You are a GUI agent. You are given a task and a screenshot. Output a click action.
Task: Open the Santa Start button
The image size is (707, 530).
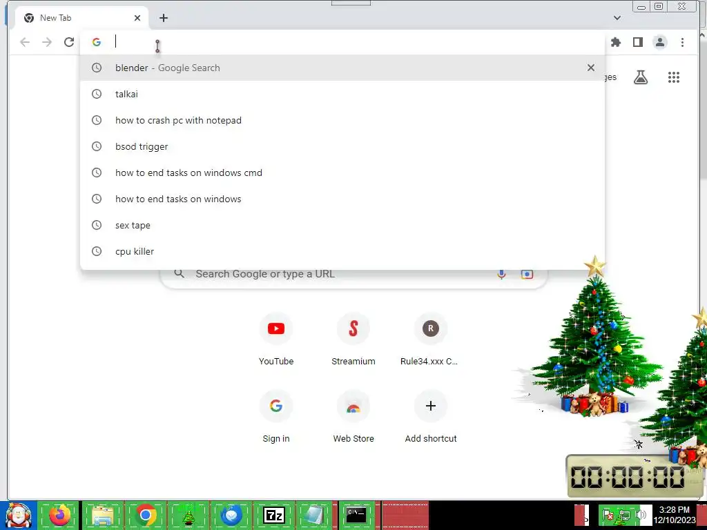(18, 515)
